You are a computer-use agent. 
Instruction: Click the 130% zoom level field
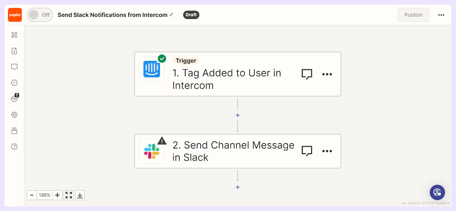click(x=44, y=195)
